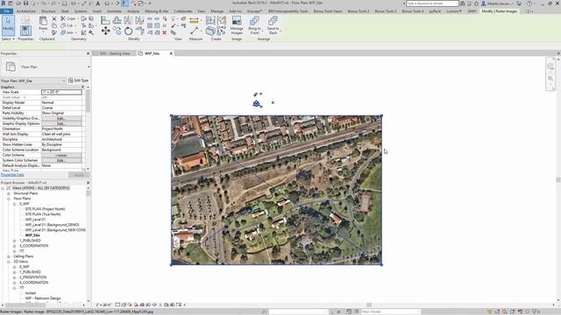
Task: Expand the Structural Plans tree node
Action: click(x=9, y=193)
